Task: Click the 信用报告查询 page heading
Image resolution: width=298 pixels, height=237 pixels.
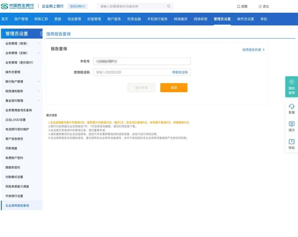Action: point(58,34)
